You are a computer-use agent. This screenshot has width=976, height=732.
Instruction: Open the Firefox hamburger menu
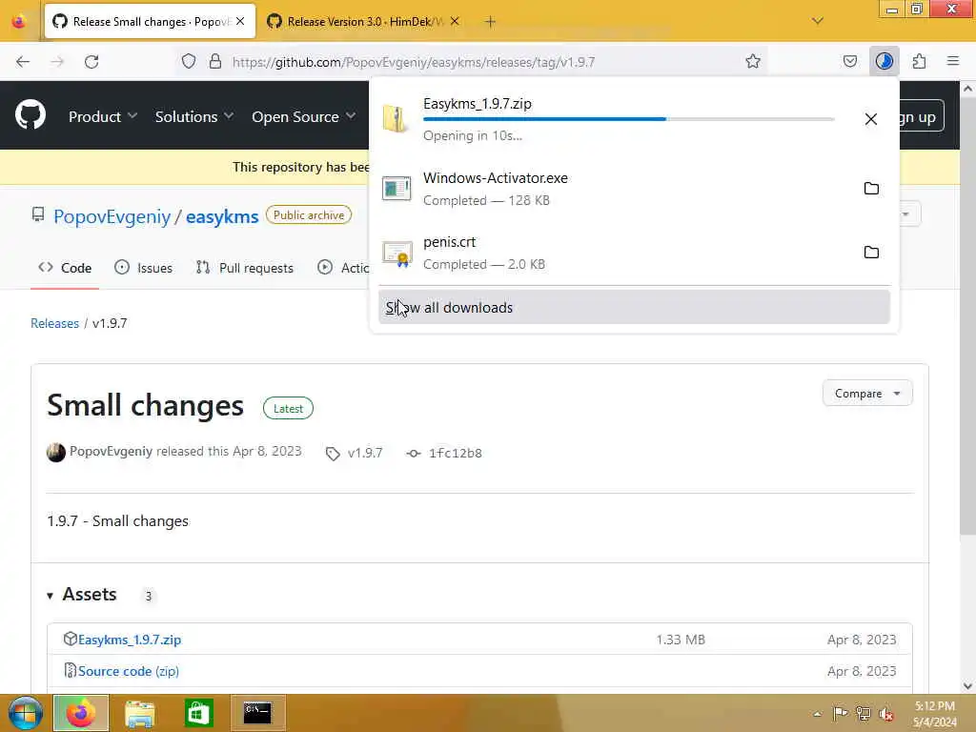pyautogui.click(x=953, y=61)
